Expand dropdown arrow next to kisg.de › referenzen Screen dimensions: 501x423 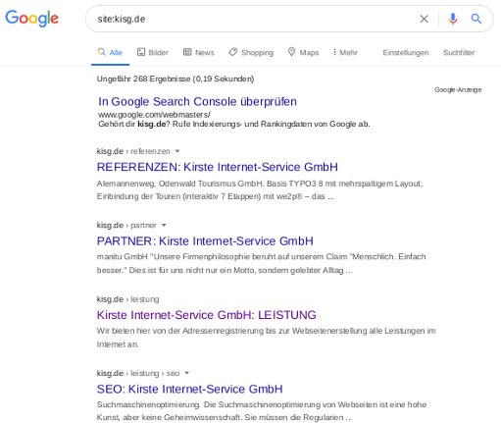(177, 151)
